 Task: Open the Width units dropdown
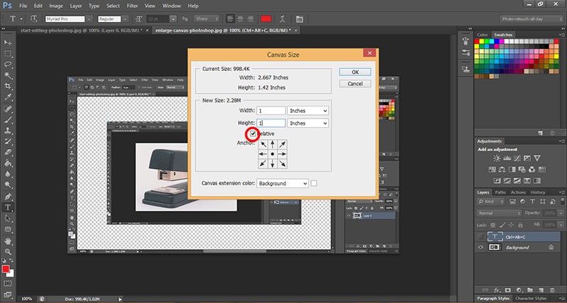pyautogui.click(x=308, y=111)
